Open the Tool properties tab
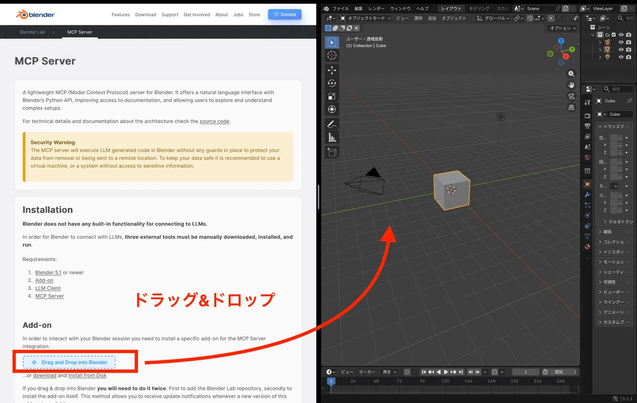Image resolution: width=637 pixels, height=403 pixels. [x=587, y=102]
